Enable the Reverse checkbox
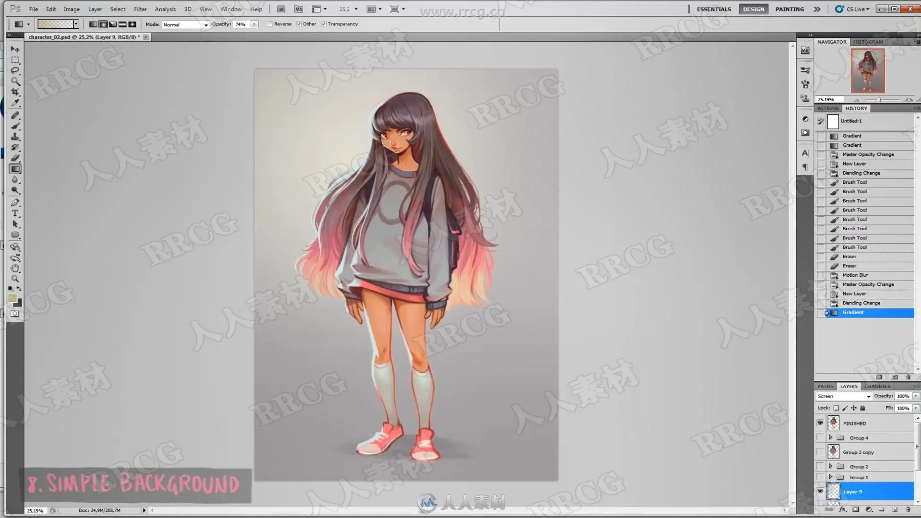Screen dimensions: 921x518 pos(271,24)
